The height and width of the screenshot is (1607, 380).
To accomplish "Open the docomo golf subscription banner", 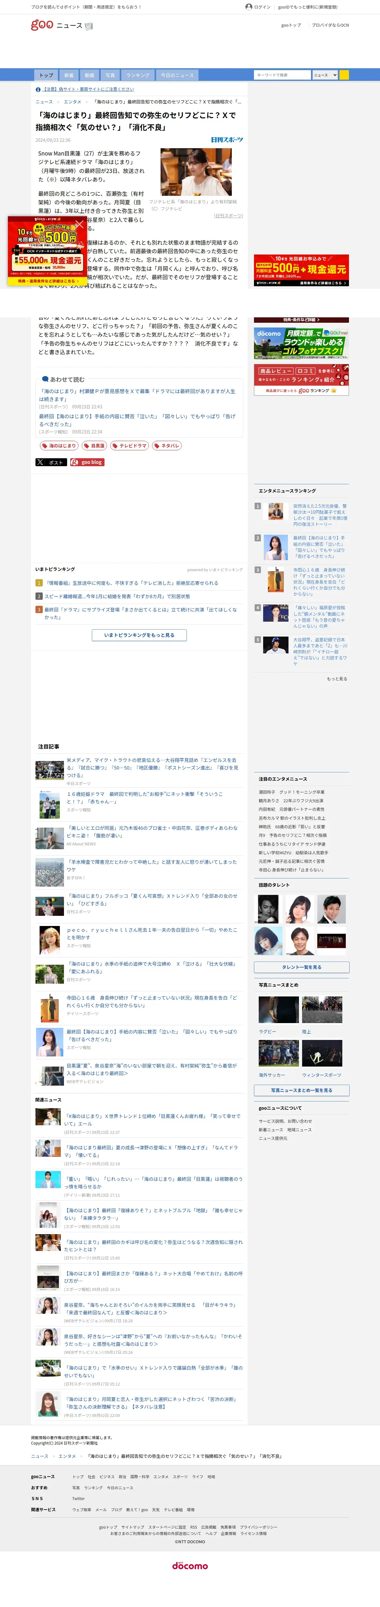I will [301, 342].
